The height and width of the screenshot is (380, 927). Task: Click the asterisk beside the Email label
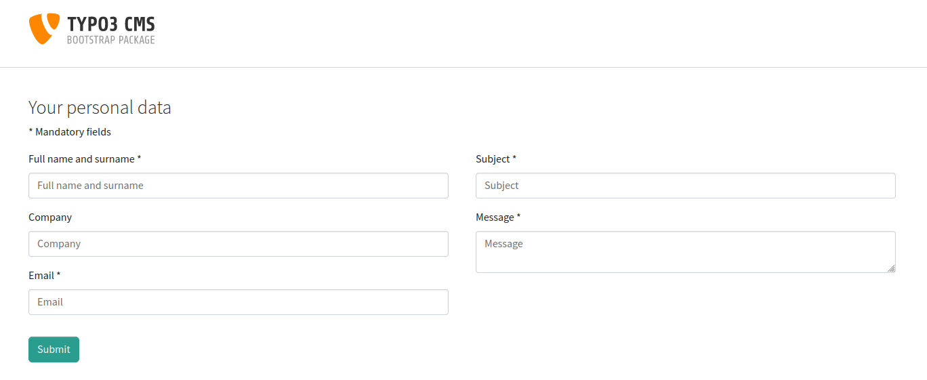click(58, 275)
